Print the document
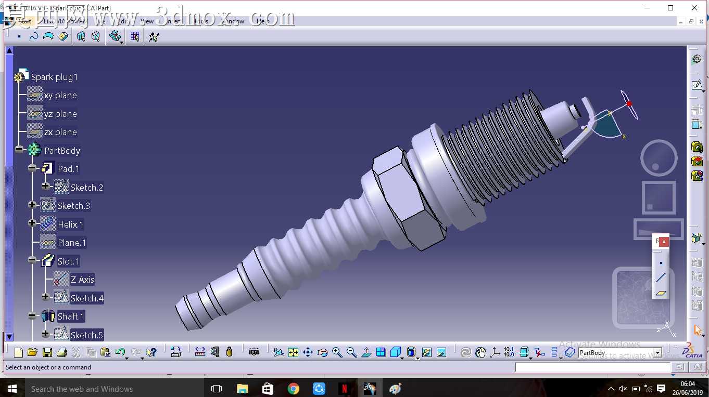 pyautogui.click(x=61, y=352)
